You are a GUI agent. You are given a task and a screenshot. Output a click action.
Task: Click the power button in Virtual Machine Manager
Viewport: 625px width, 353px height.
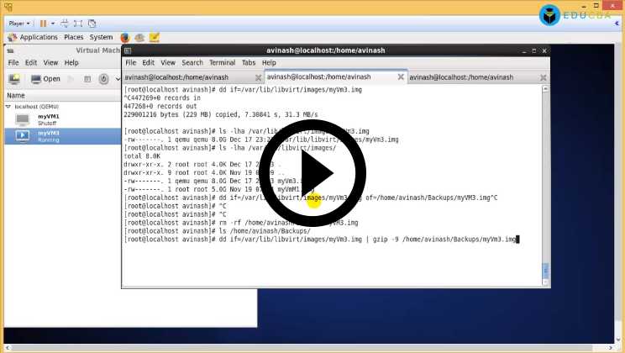104,79
